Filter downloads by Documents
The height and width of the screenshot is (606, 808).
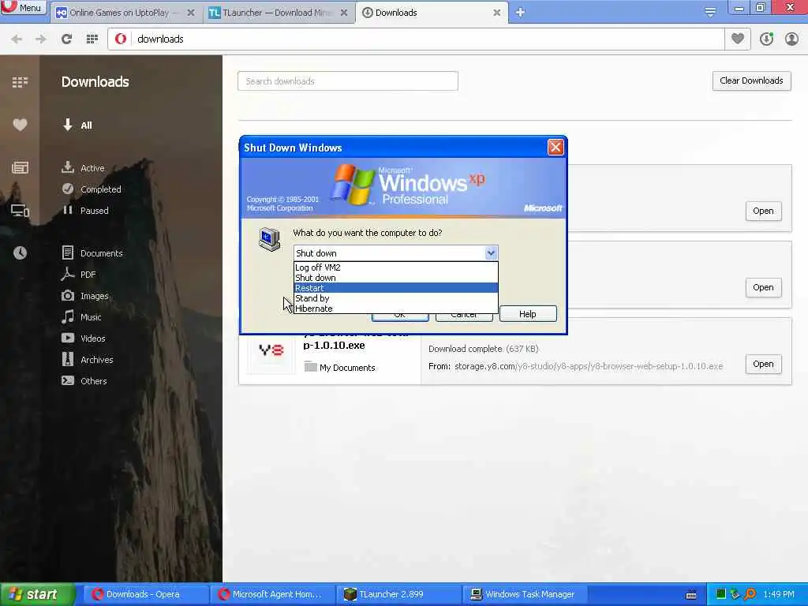[x=92, y=253]
